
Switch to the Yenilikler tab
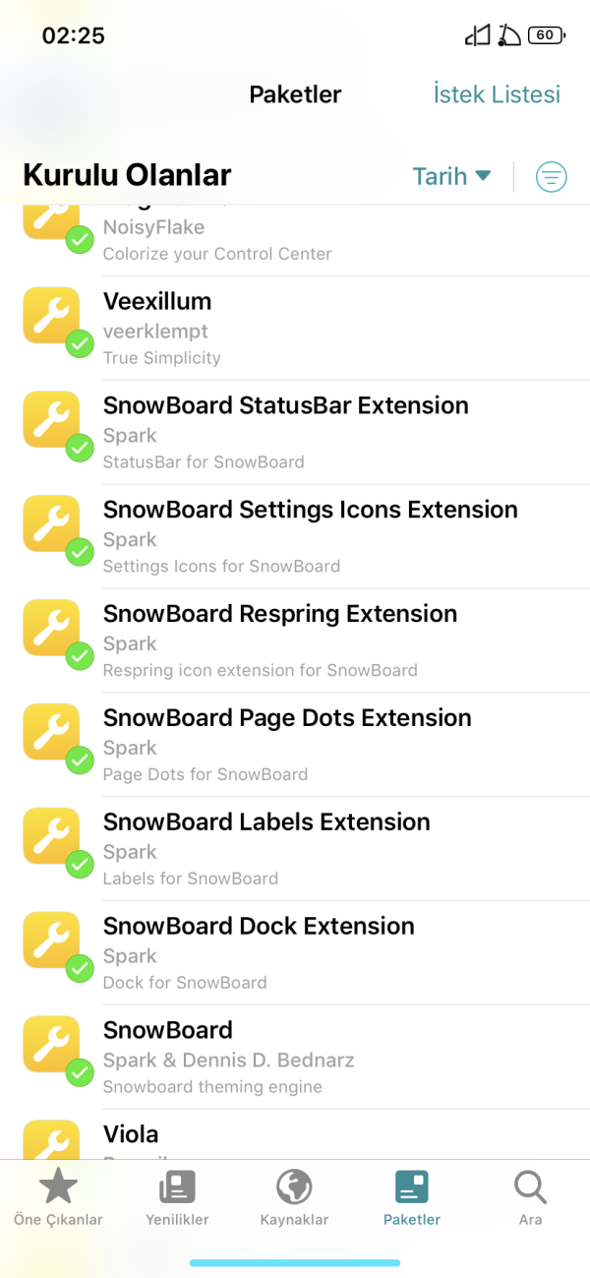click(x=177, y=1198)
